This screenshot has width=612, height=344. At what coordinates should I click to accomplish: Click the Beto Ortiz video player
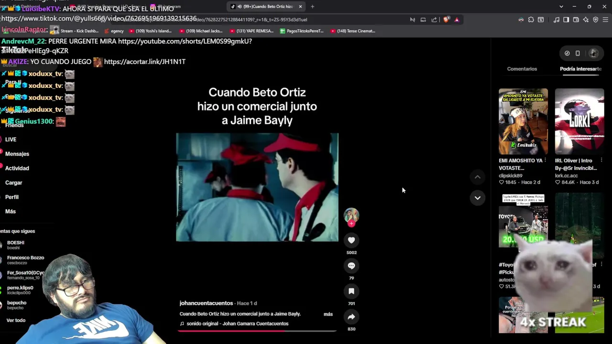click(x=257, y=187)
